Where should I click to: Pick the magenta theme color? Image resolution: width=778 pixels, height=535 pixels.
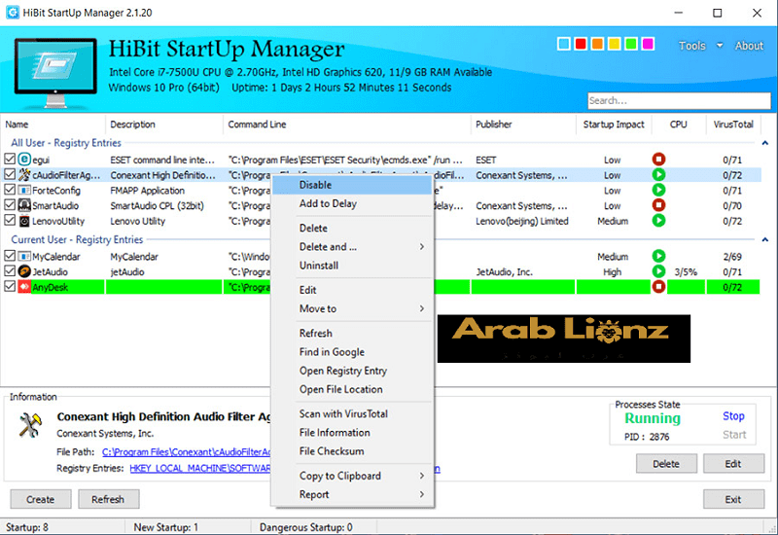(x=648, y=44)
